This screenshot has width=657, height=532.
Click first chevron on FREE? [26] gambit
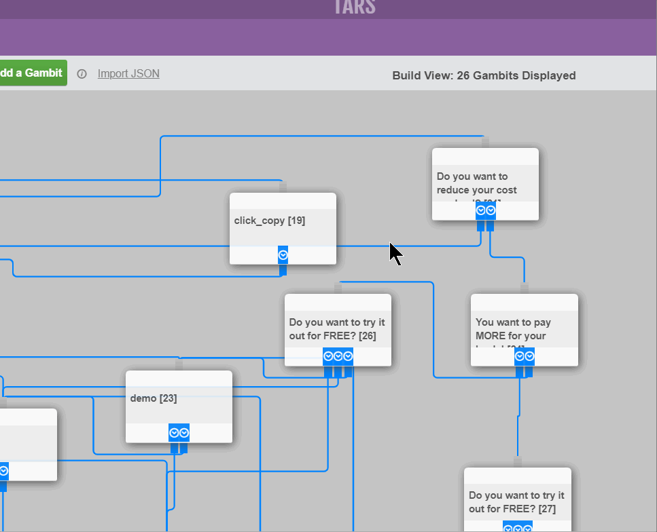point(328,356)
